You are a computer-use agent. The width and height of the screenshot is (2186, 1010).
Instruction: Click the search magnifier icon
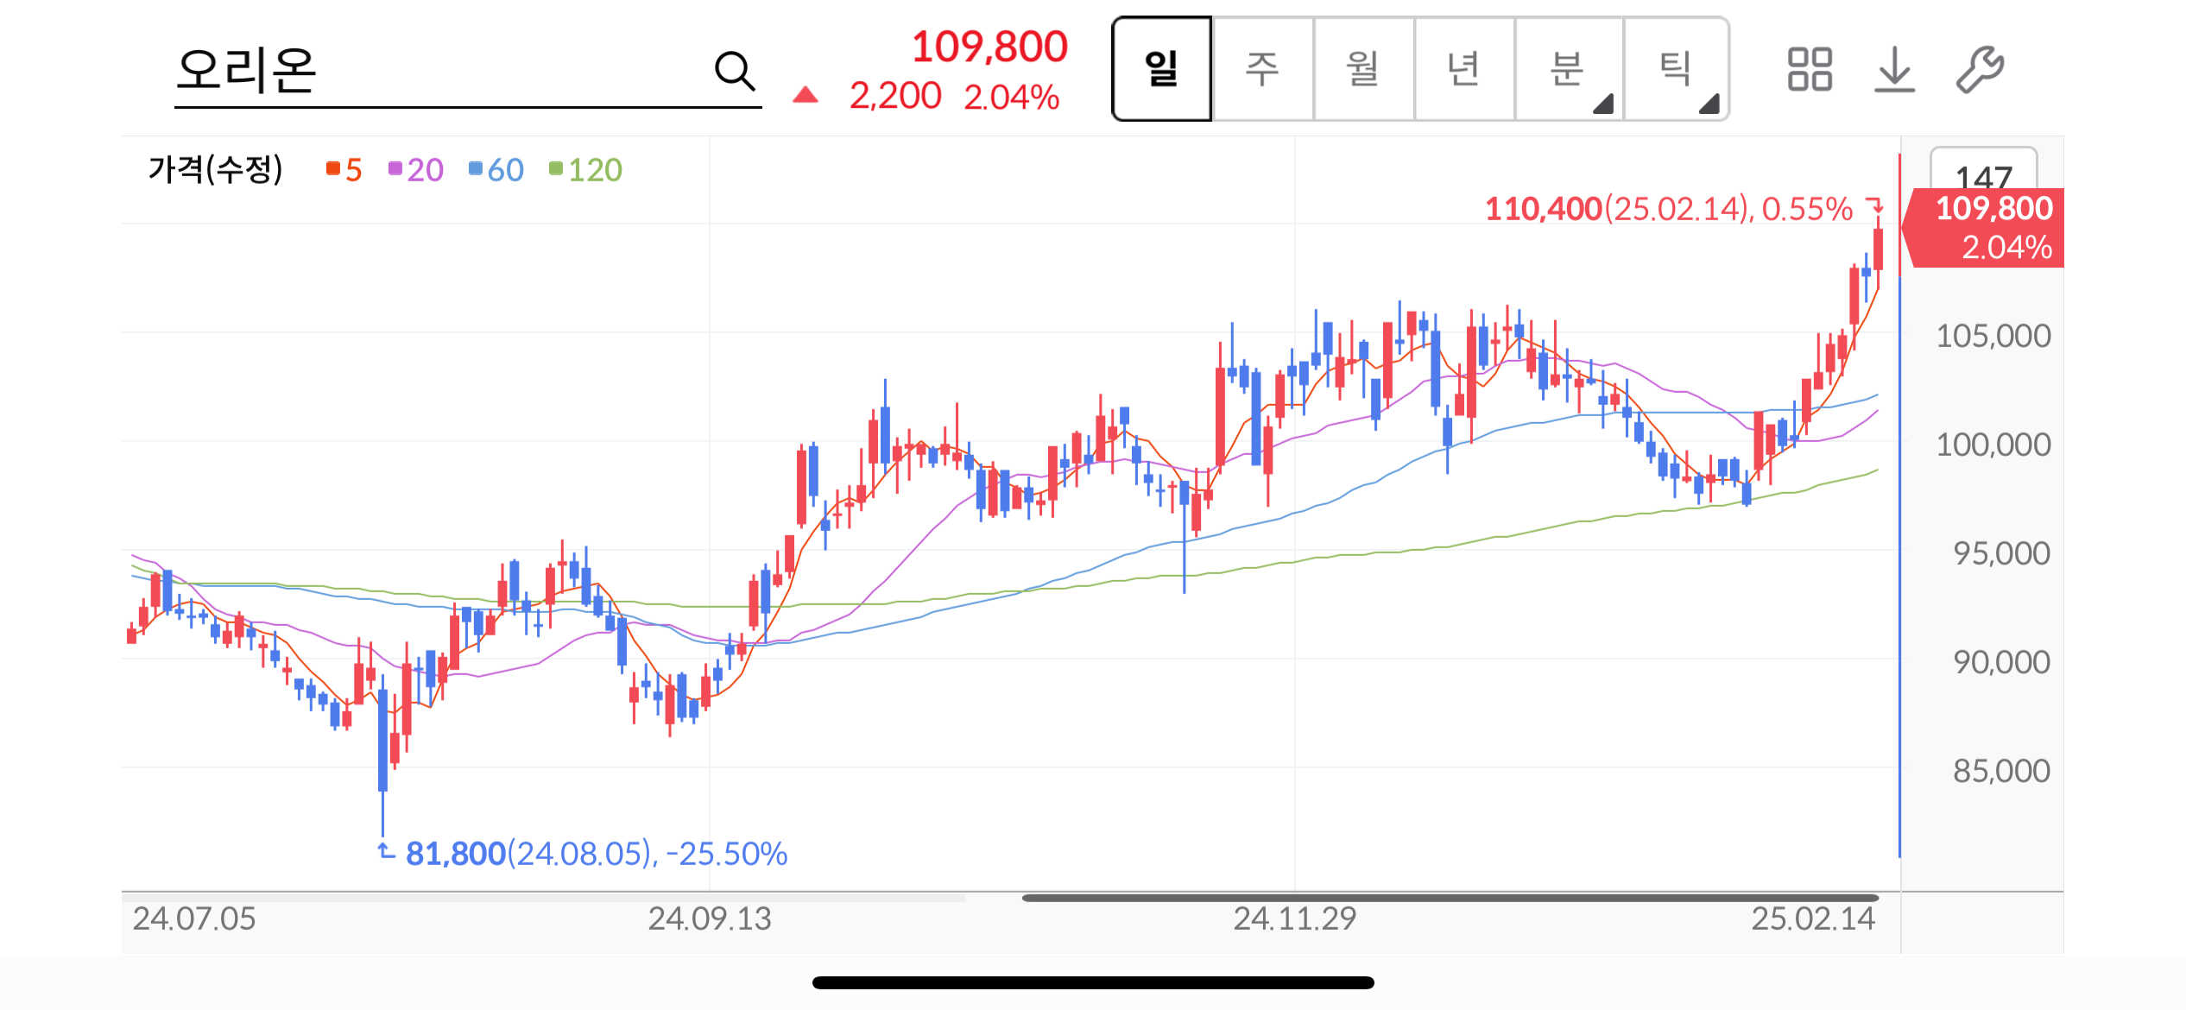[x=735, y=70]
